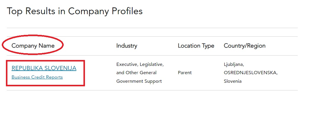Click the 'and Other General' industry line
Image resolution: width=322 pixels, height=133 pixels.
pos(136,72)
